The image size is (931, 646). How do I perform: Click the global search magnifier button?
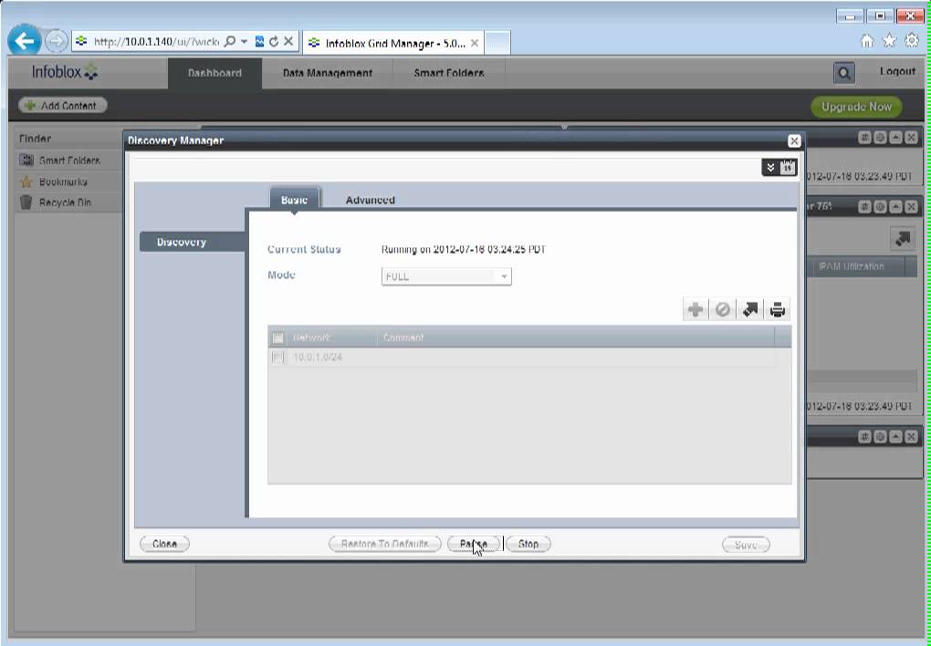tap(843, 73)
